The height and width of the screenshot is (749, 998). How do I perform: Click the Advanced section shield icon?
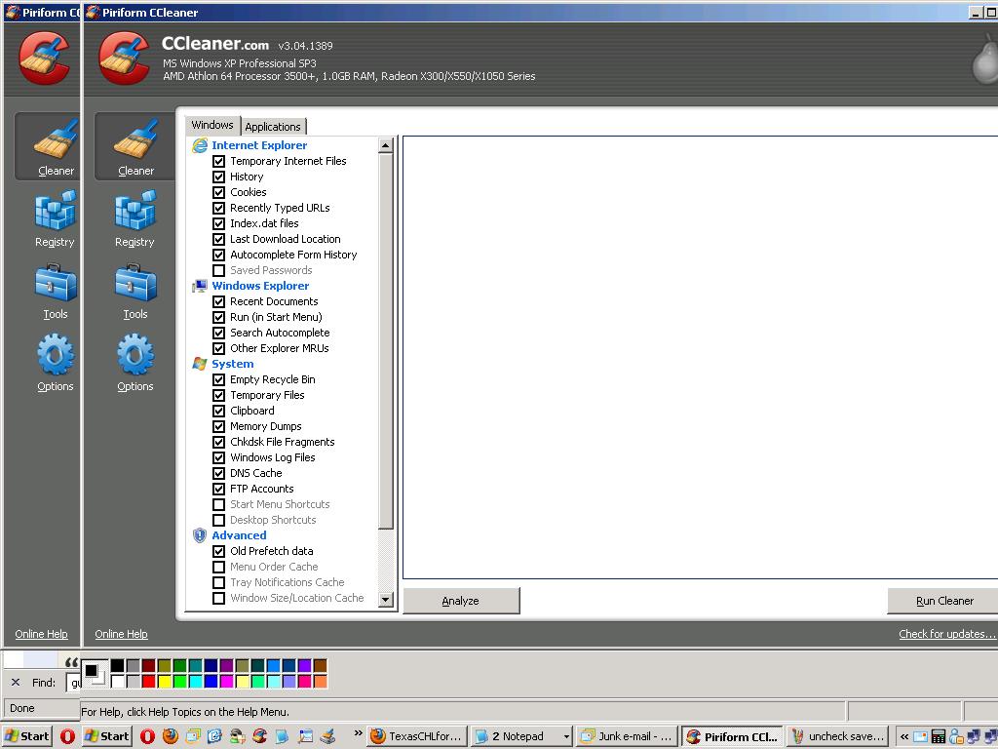pyautogui.click(x=200, y=535)
